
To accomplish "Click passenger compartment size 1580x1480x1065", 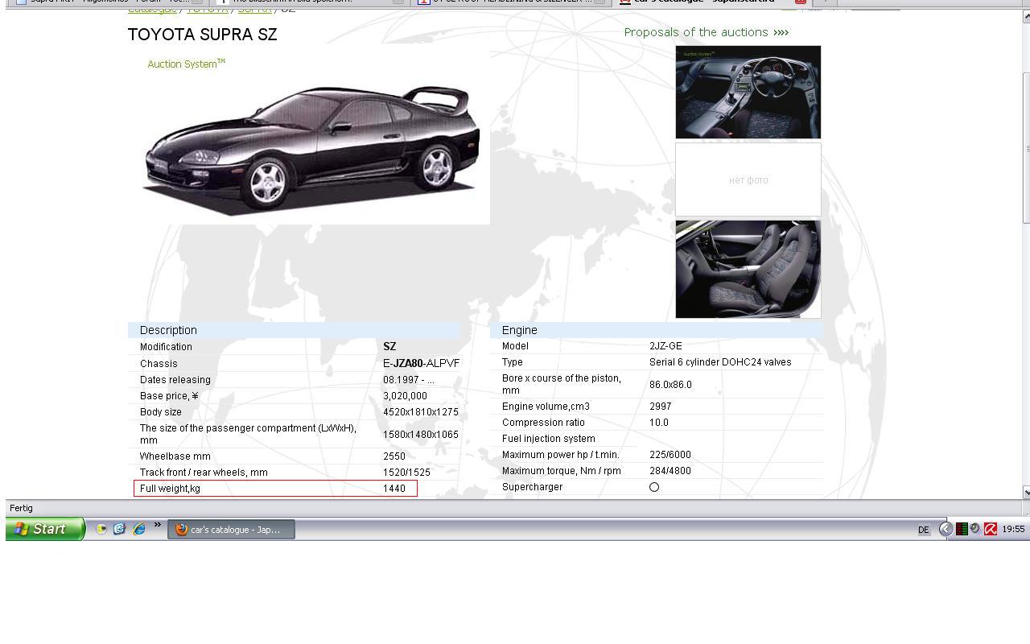I will pos(421,434).
